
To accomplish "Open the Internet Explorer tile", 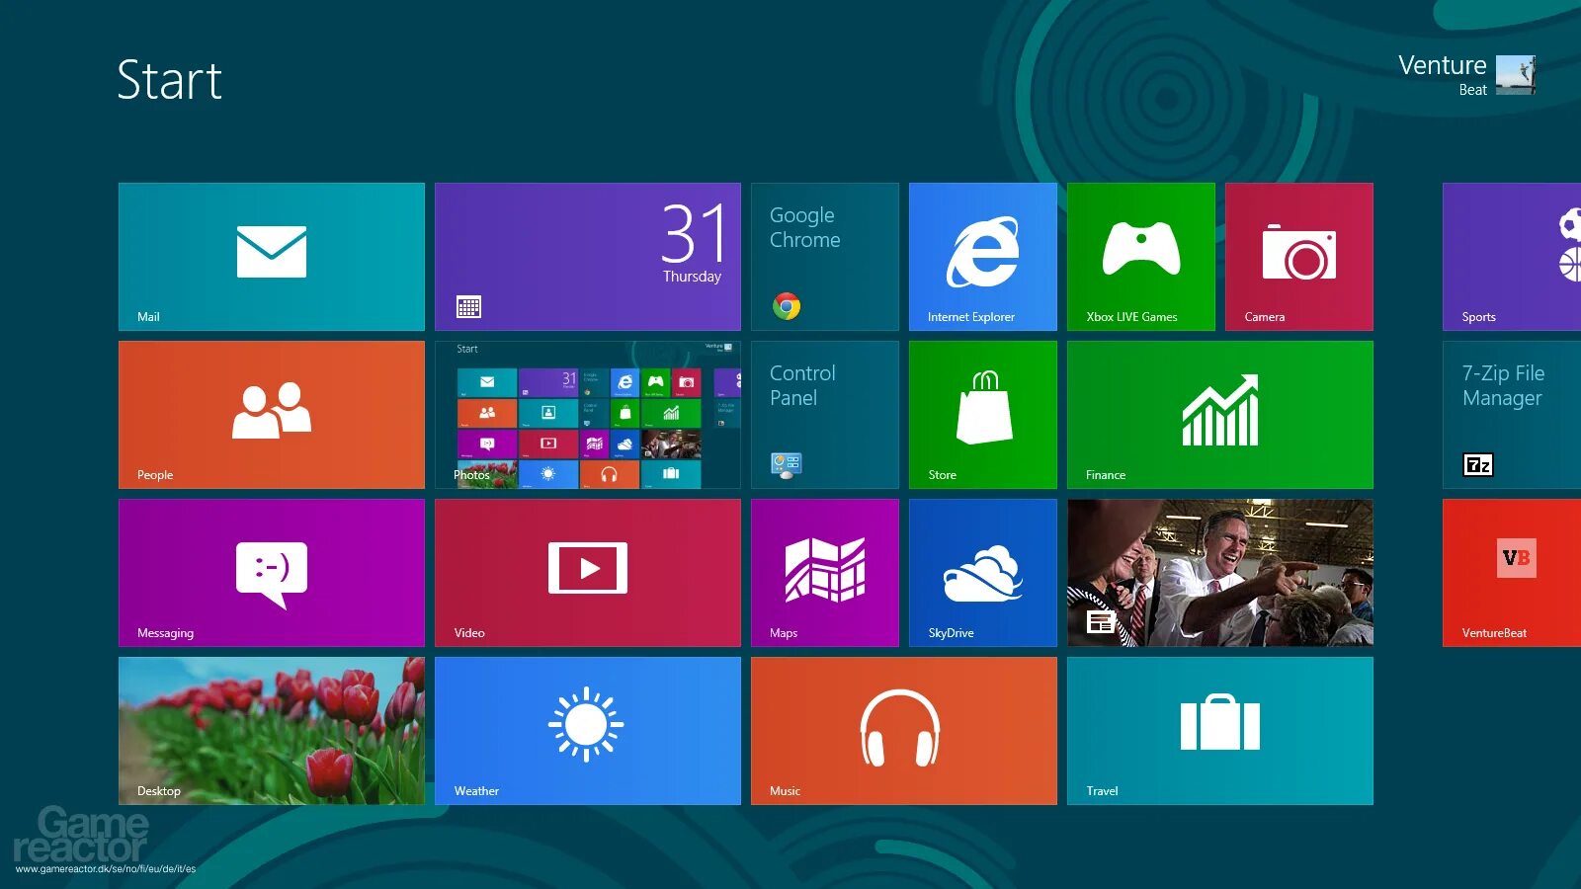I will point(983,257).
